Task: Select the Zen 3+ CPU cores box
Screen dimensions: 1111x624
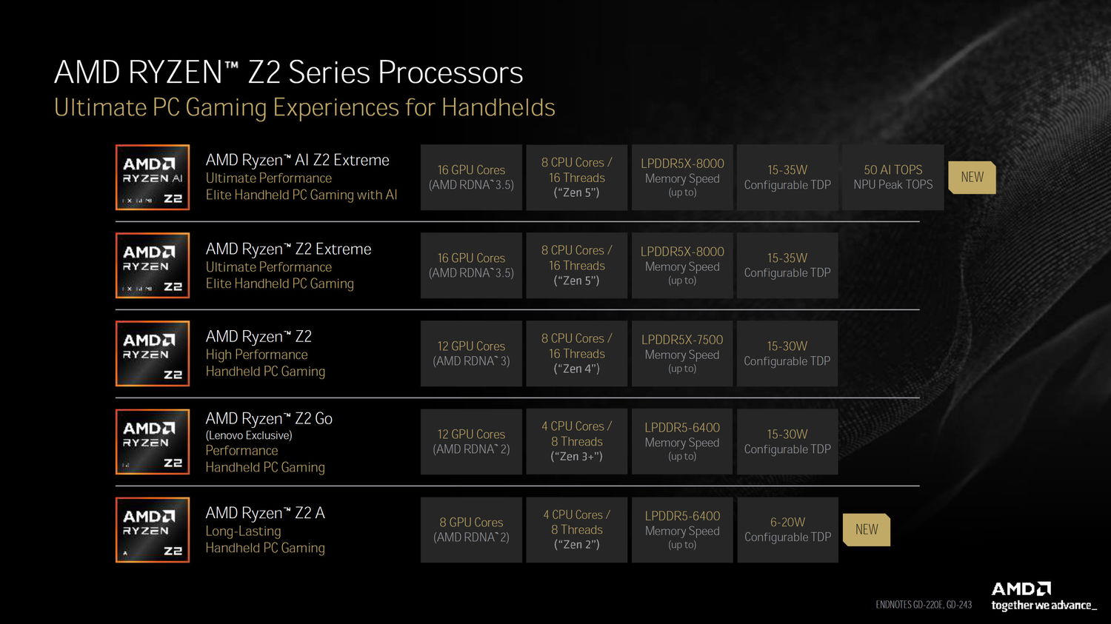Action: [576, 442]
